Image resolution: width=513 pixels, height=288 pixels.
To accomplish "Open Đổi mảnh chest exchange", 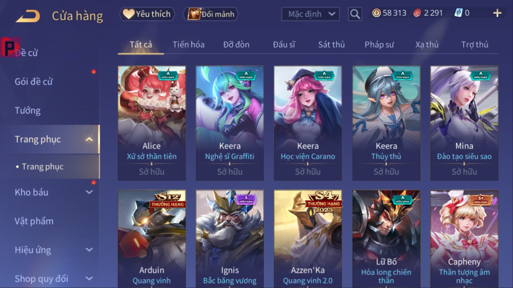I will [x=211, y=14].
